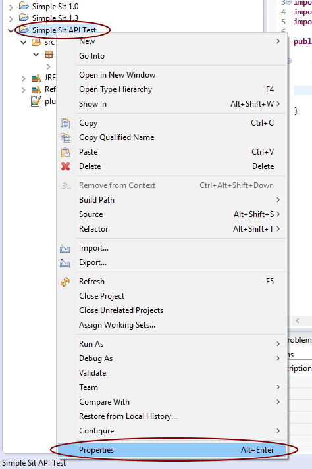Click the Export icon
Image resolution: width=312 pixels, height=469 pixels.
tap(65, 262)
